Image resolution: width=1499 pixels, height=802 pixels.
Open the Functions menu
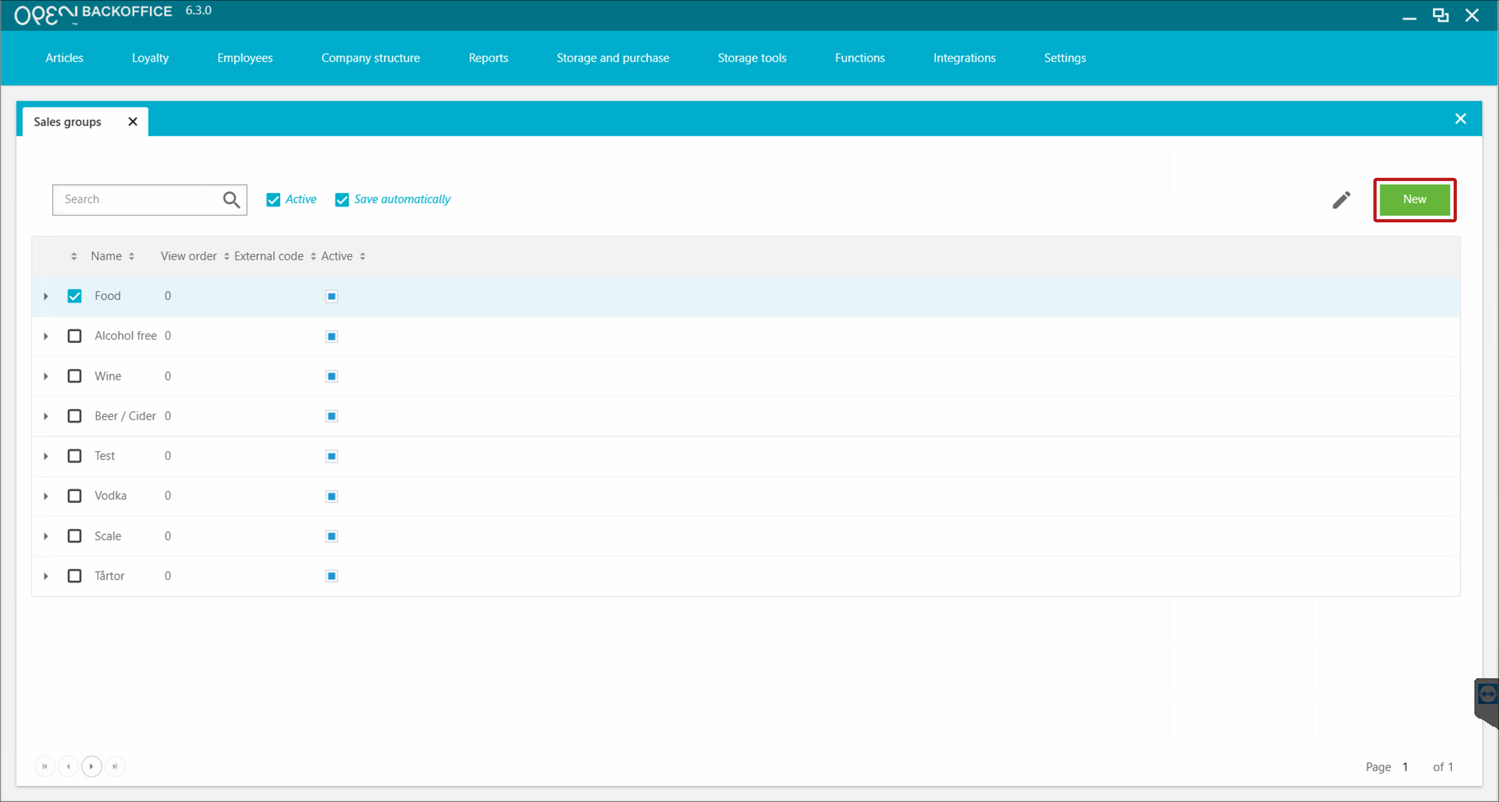coord(860,58)
